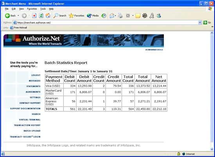The width and height of the screenshot is (215, 157).
Task: Click the SEARCH sidebar link
Action: (36, 114)
